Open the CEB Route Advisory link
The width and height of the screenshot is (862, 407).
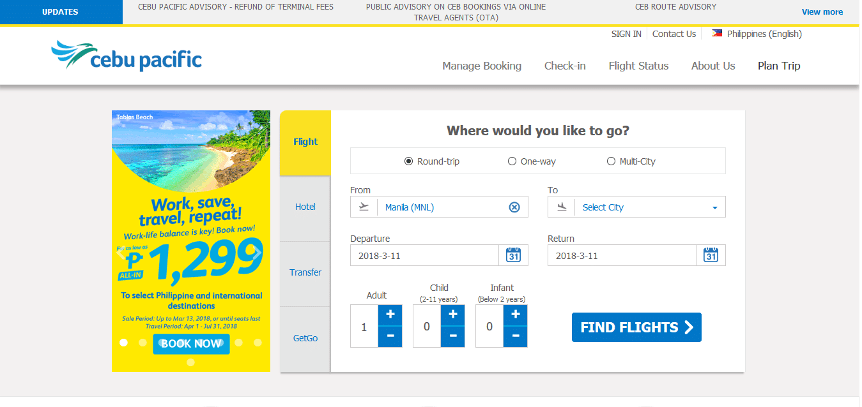675,7
